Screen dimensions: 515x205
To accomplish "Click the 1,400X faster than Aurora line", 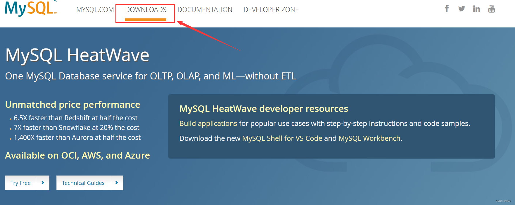I will tap(77, 138).
